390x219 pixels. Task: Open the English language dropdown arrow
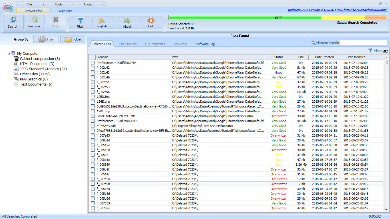click(x=113, y=23)
